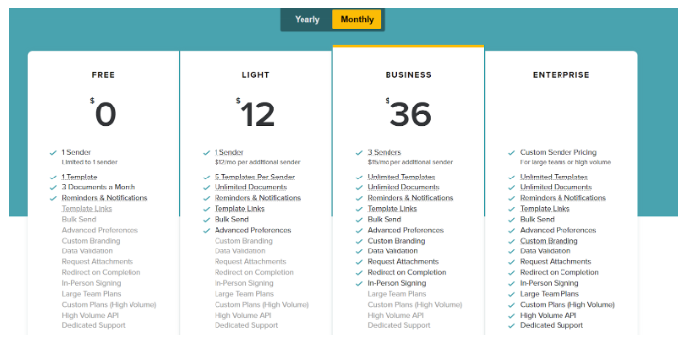Click 'Data Validation' in Business plan
The image size is (691, 356).
coord(392,251)
